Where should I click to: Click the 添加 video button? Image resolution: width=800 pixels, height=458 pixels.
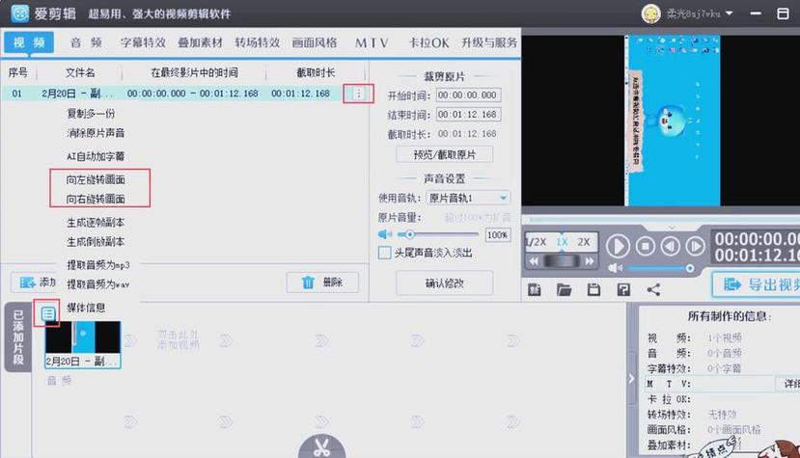(x=33, y=283)
